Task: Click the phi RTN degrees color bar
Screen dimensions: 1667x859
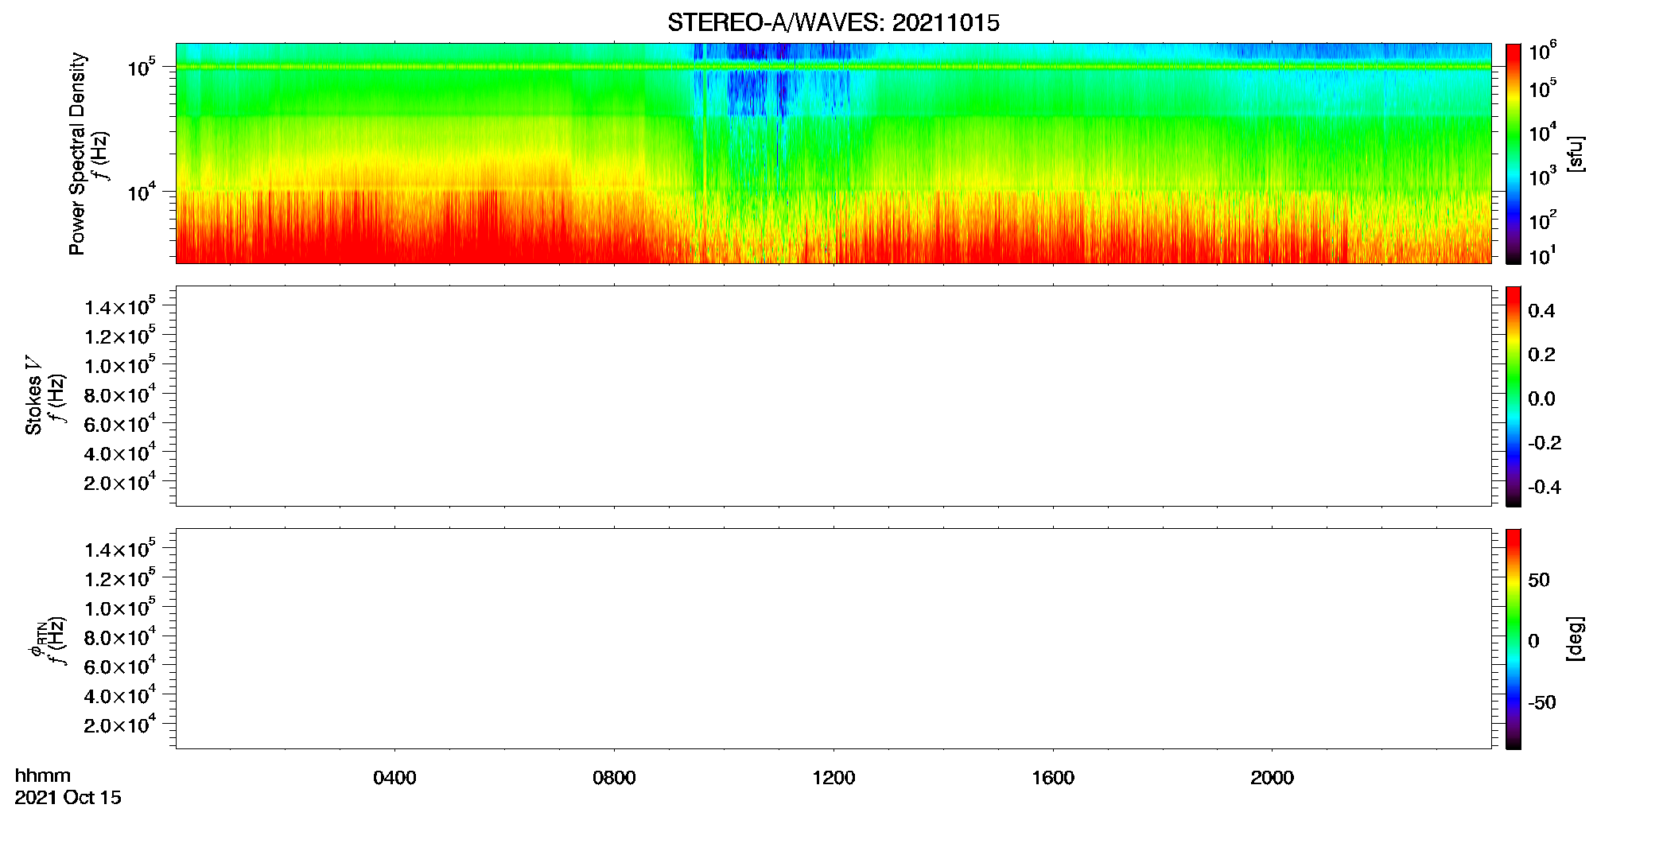Action: (x=1514, y=639)
